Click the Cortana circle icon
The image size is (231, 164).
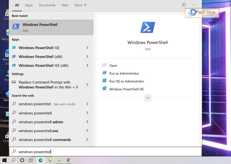click(x=22, y=160)
